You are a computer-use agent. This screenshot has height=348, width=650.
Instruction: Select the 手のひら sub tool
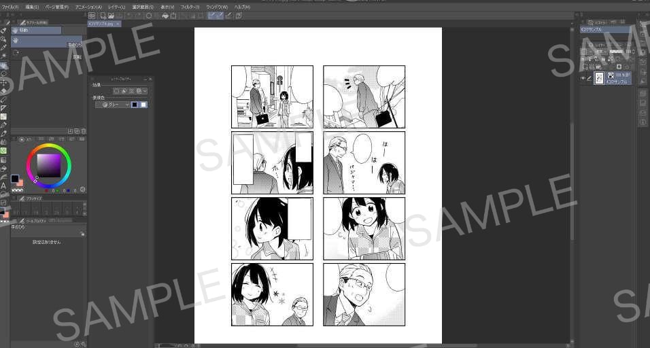pos(46,41)
